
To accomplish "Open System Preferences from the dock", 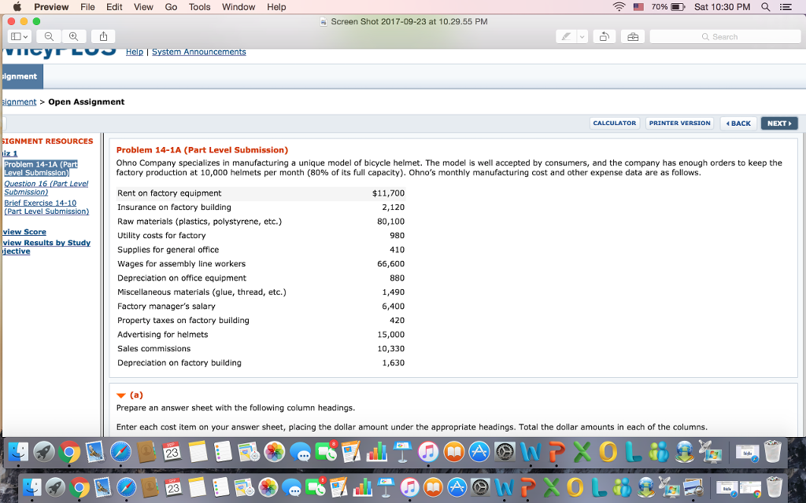I will click(504, 450).
